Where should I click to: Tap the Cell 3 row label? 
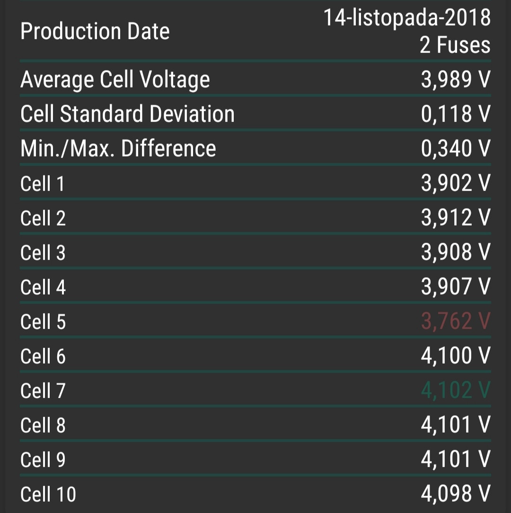click(x=43, y=252)
